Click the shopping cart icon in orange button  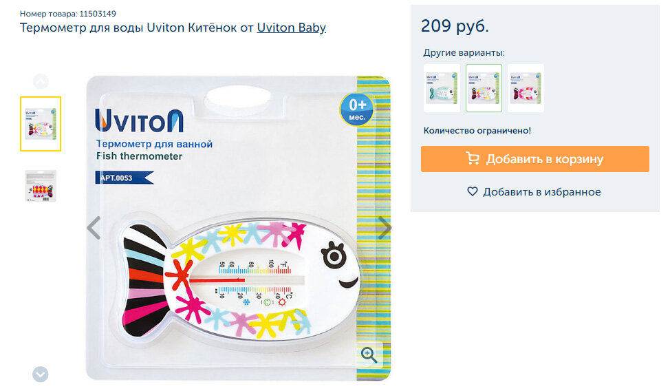pyautogui.click(x=473, y=159)
